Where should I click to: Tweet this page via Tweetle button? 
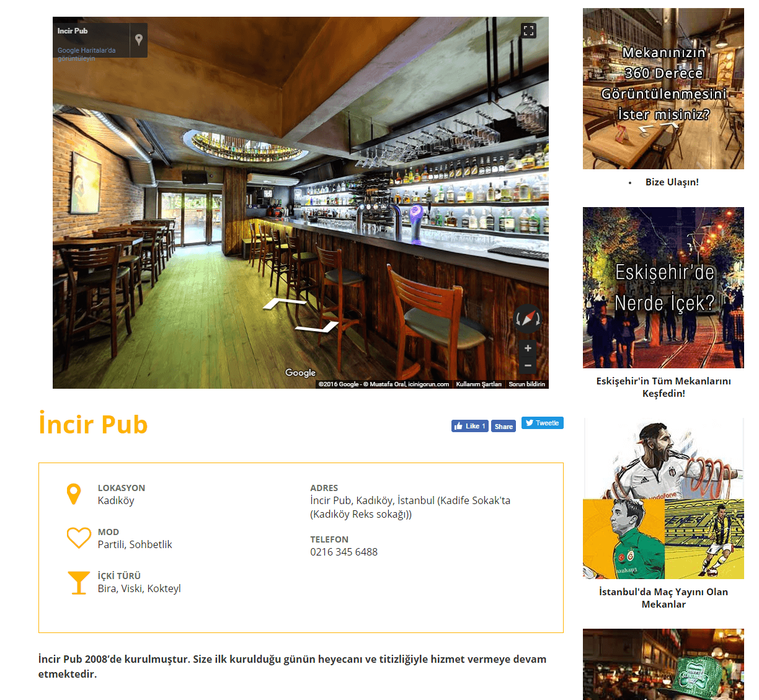click(x=542, y=423)
